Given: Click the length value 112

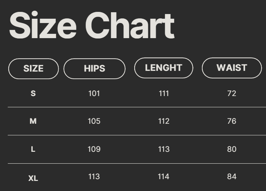Looking at the screenshot, I should [x=164, y=121].
